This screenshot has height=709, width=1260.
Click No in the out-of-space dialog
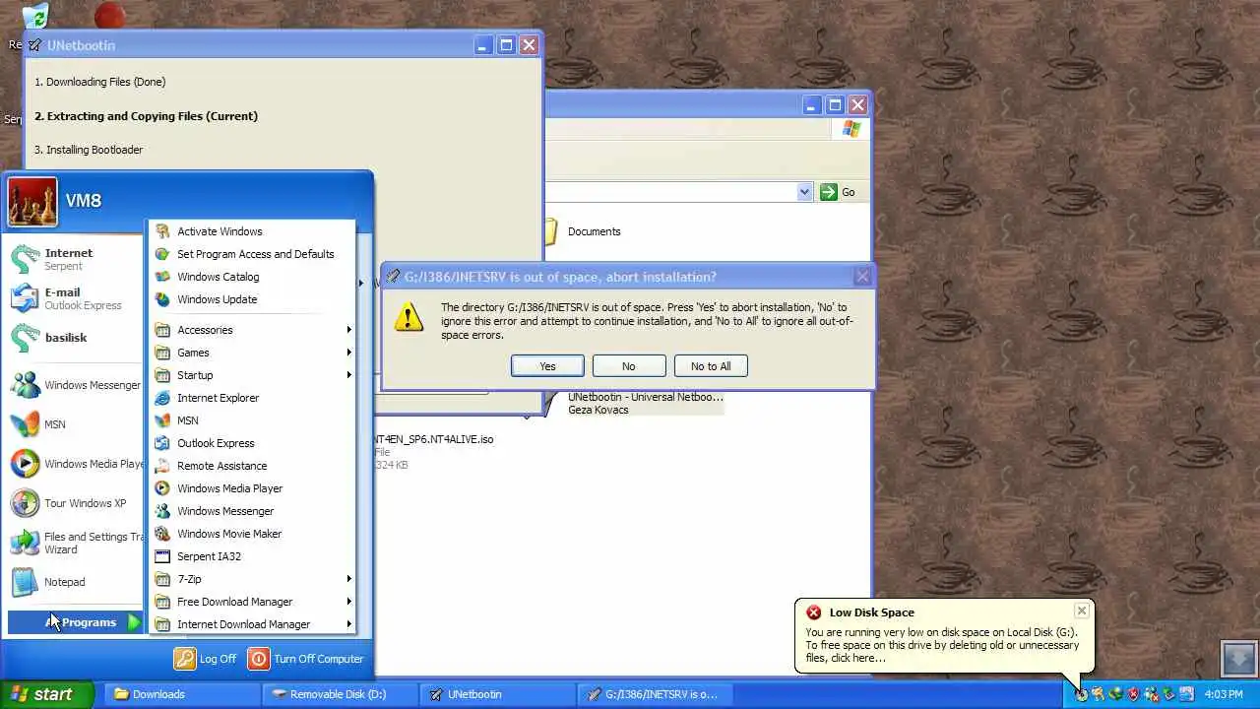tap(628, 366)
